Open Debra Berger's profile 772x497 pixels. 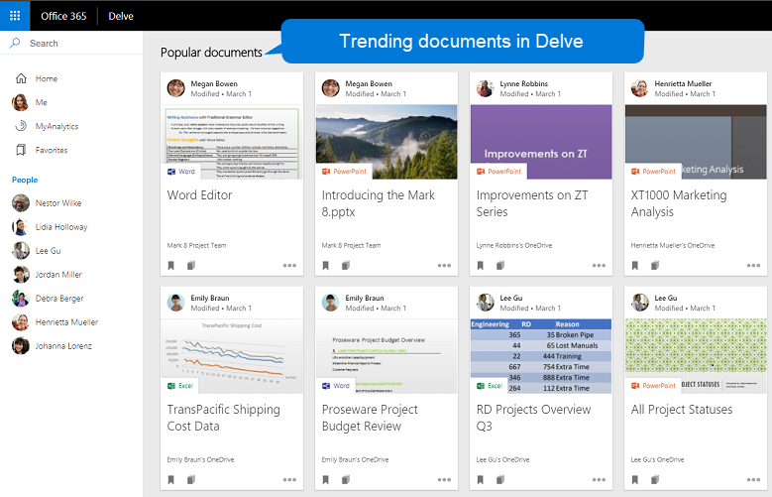[x=59, y=299]
